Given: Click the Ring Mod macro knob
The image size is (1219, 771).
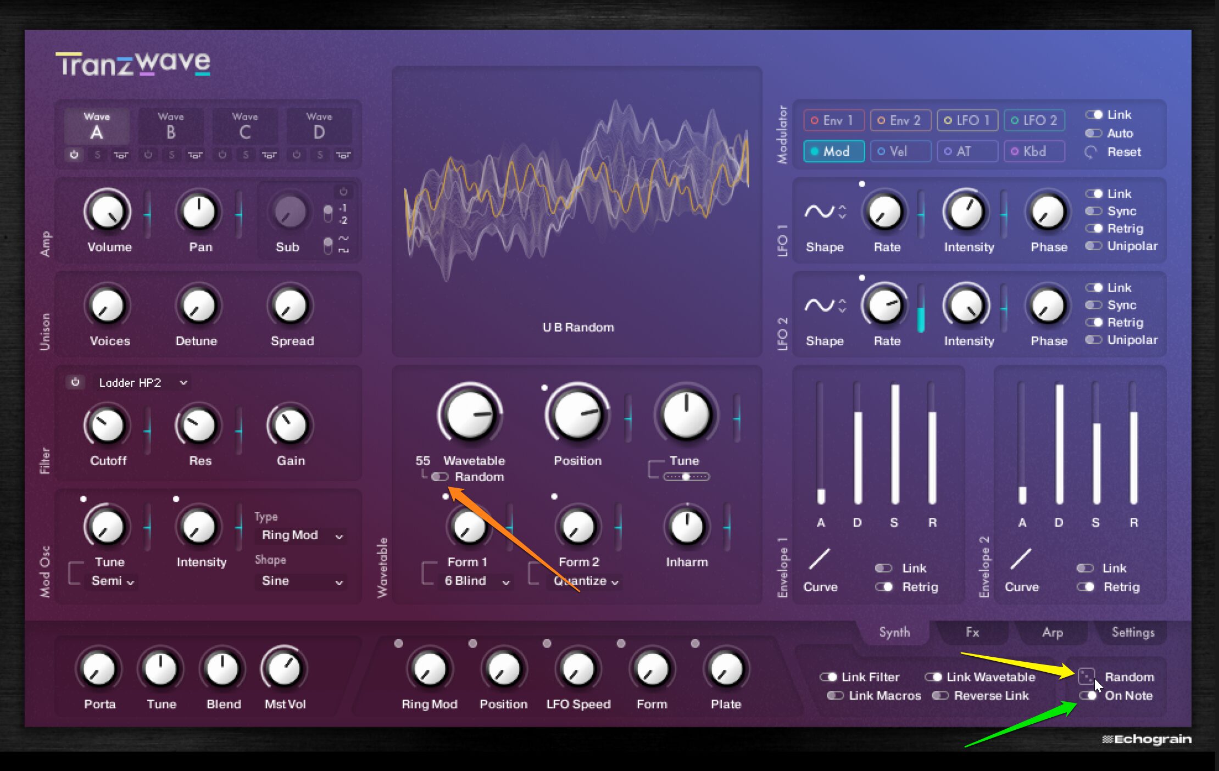Looking at the screenshot, I should [429, 669].
